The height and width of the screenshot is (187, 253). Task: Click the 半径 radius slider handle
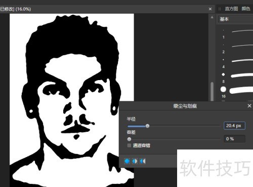[147, 126]
